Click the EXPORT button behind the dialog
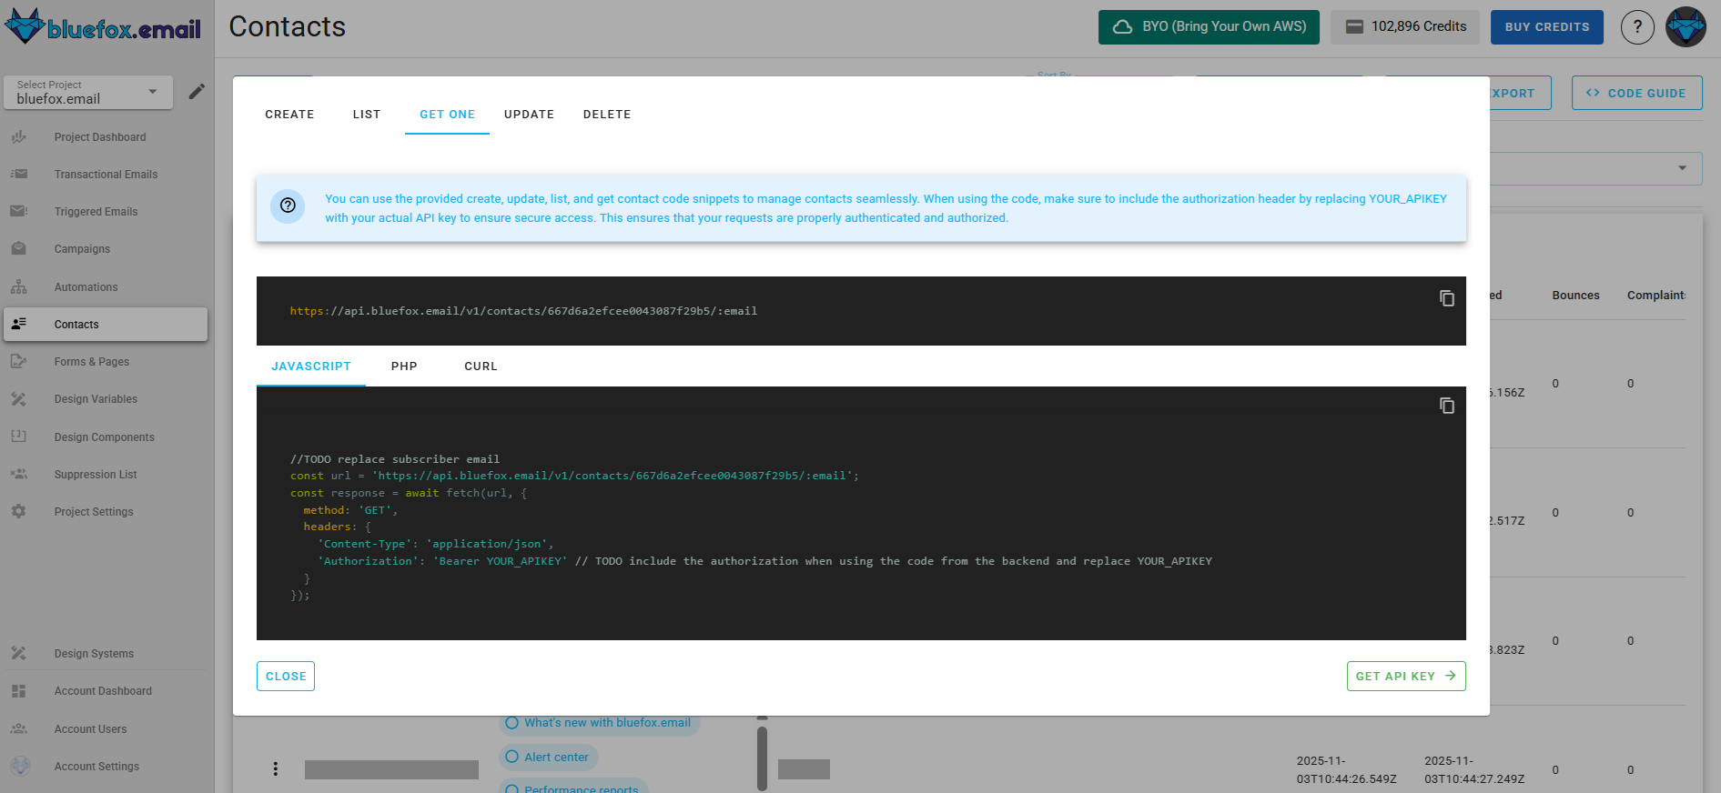 (1519, 93)
